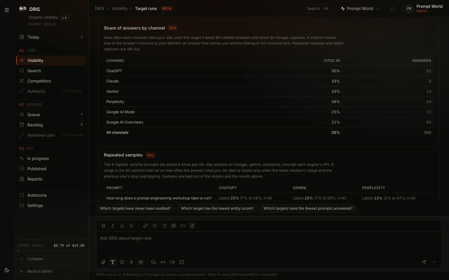Image resolution: width=449 pixels, height=280 pixels.
Task: Start voice input with the microphone
Action: [132, 262]
